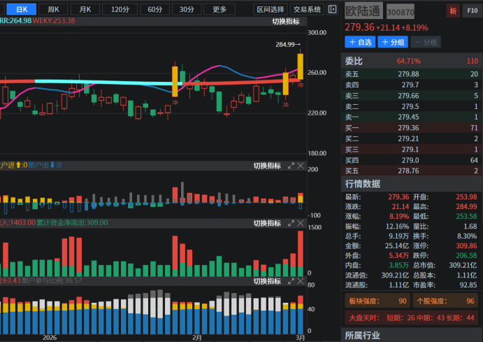
Task: Open the F10 company info
Action: tap(472, 10)
